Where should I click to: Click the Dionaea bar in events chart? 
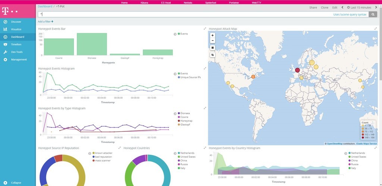click(x=92, y=44)
